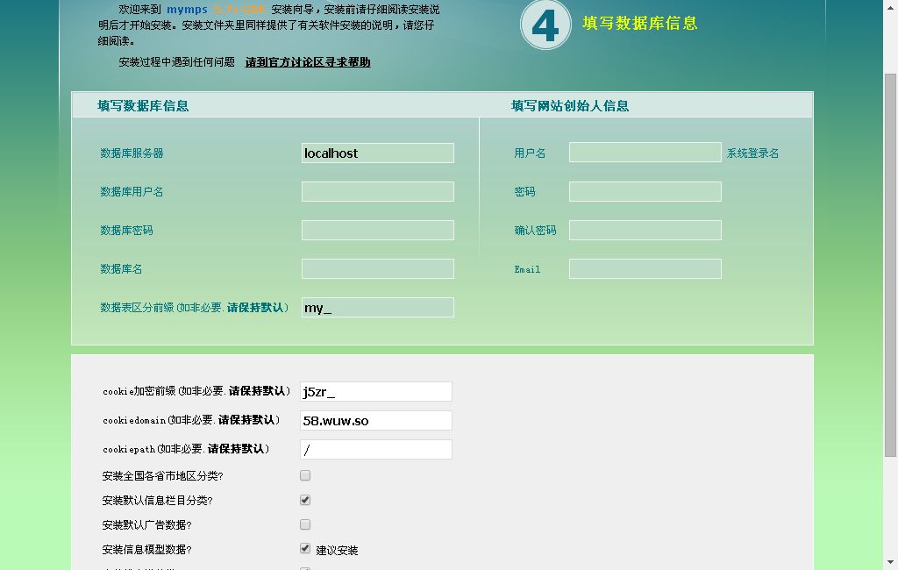898x570 pixels.
Task: Disable 安装默认信息栏目分类 checkbox
Action: pos(304,499)
